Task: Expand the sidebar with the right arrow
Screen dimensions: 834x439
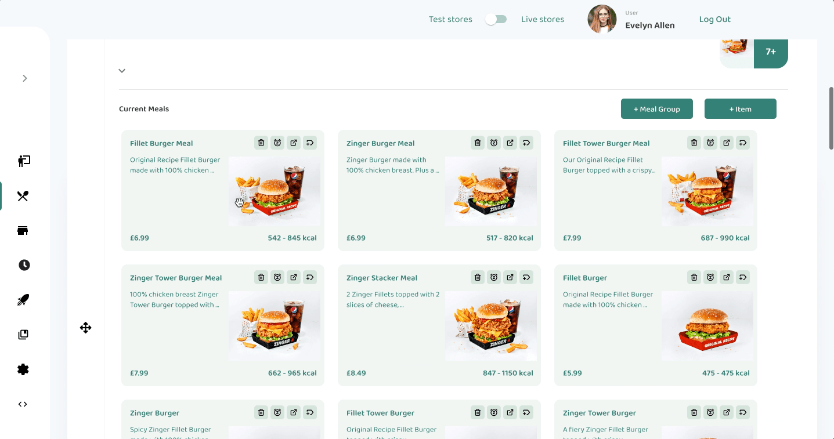Action: pyautogui.click(x=24, y=78)
